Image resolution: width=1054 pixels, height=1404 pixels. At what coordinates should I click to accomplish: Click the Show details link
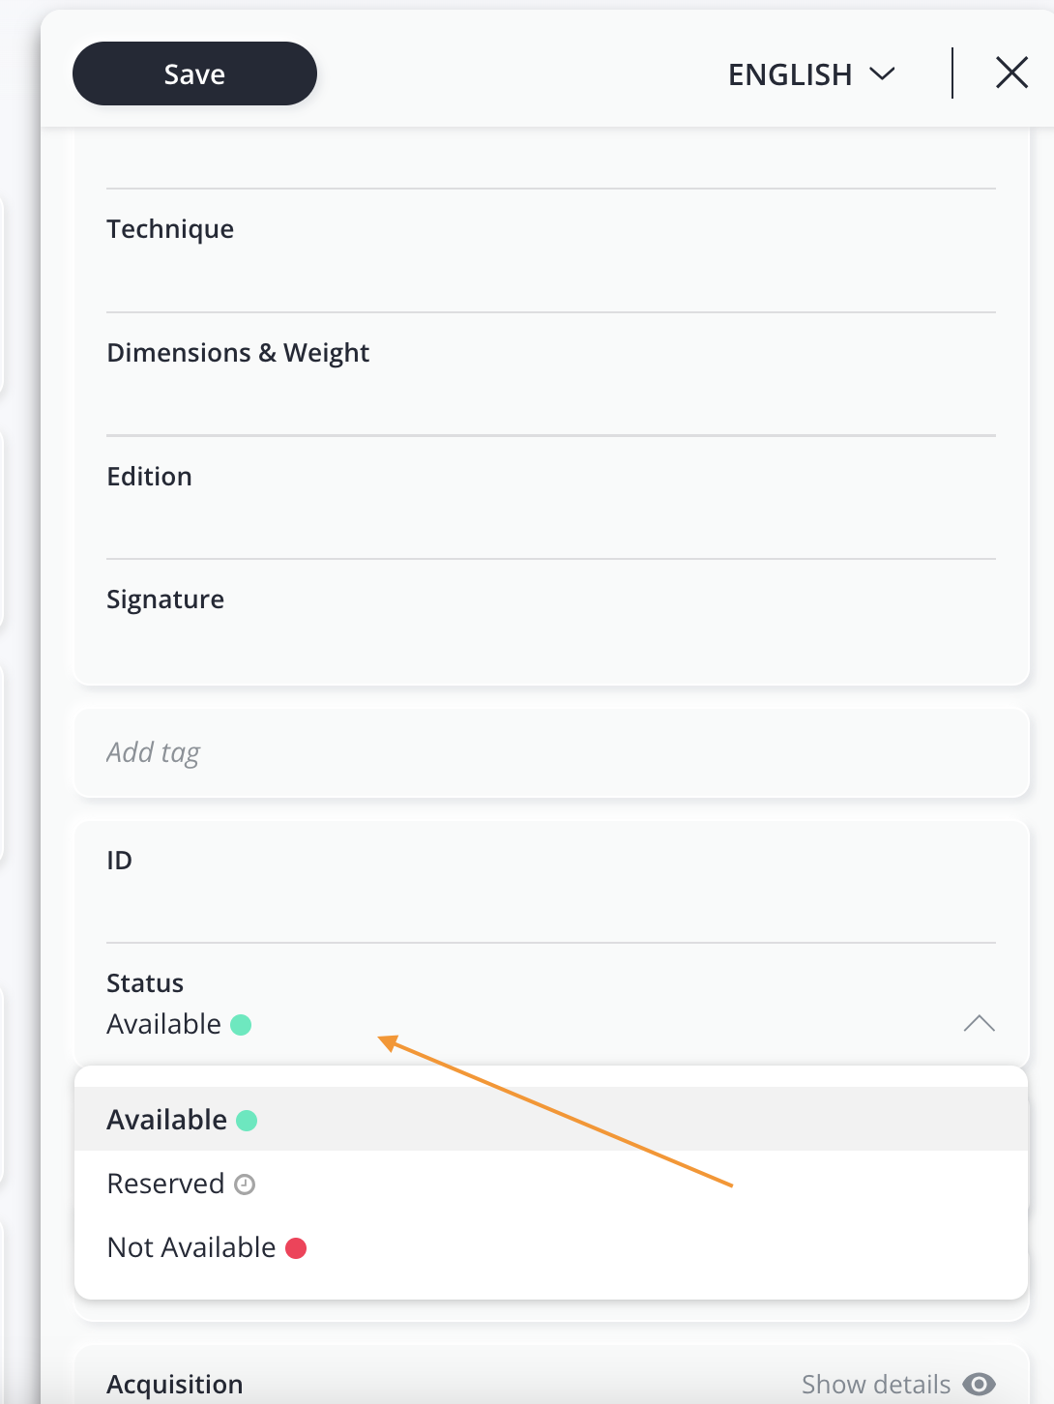pos(876,1385)
